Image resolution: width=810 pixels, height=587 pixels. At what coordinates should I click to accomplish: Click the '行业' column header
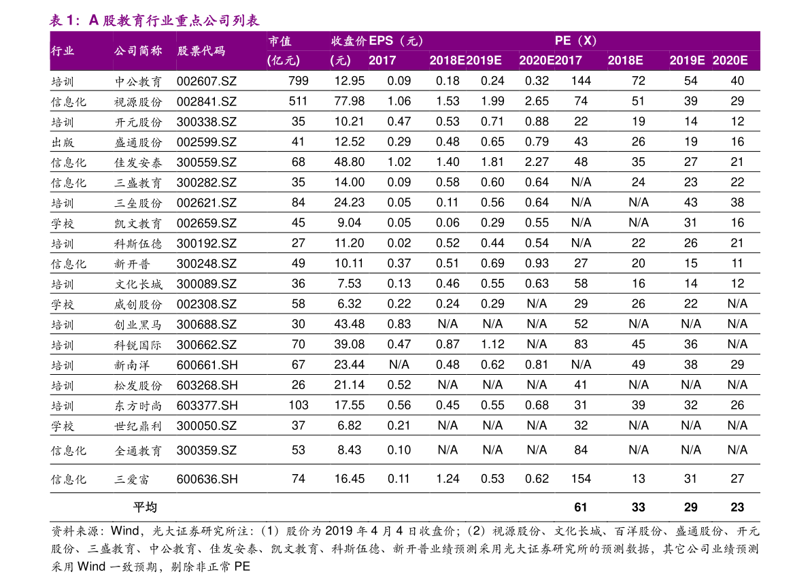click(63, 50)
